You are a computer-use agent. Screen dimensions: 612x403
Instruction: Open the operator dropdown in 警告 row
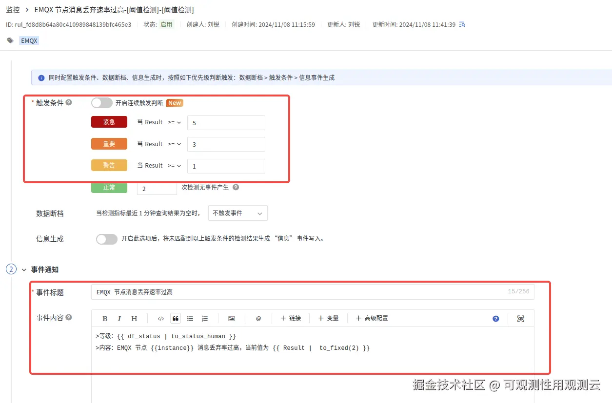click(x=174, y=166)
